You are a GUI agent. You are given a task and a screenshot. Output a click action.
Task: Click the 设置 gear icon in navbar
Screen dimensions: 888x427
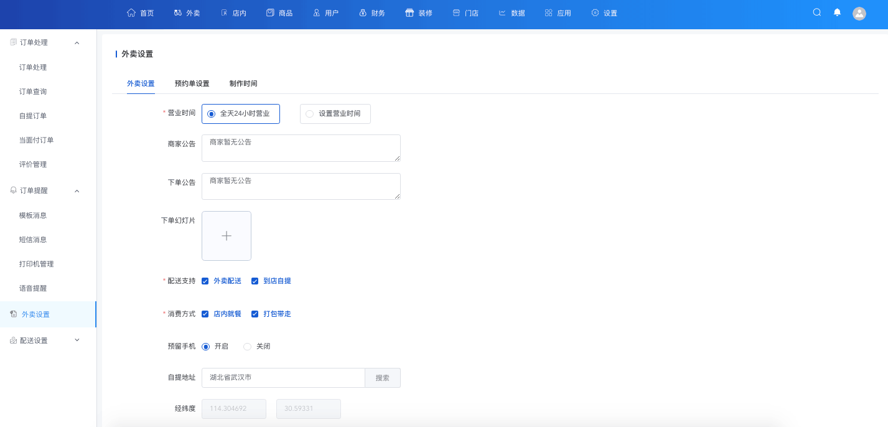(595, 12)
